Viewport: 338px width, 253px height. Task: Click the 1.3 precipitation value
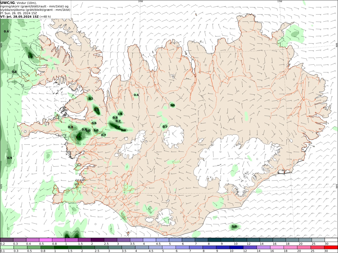[123, 130]
